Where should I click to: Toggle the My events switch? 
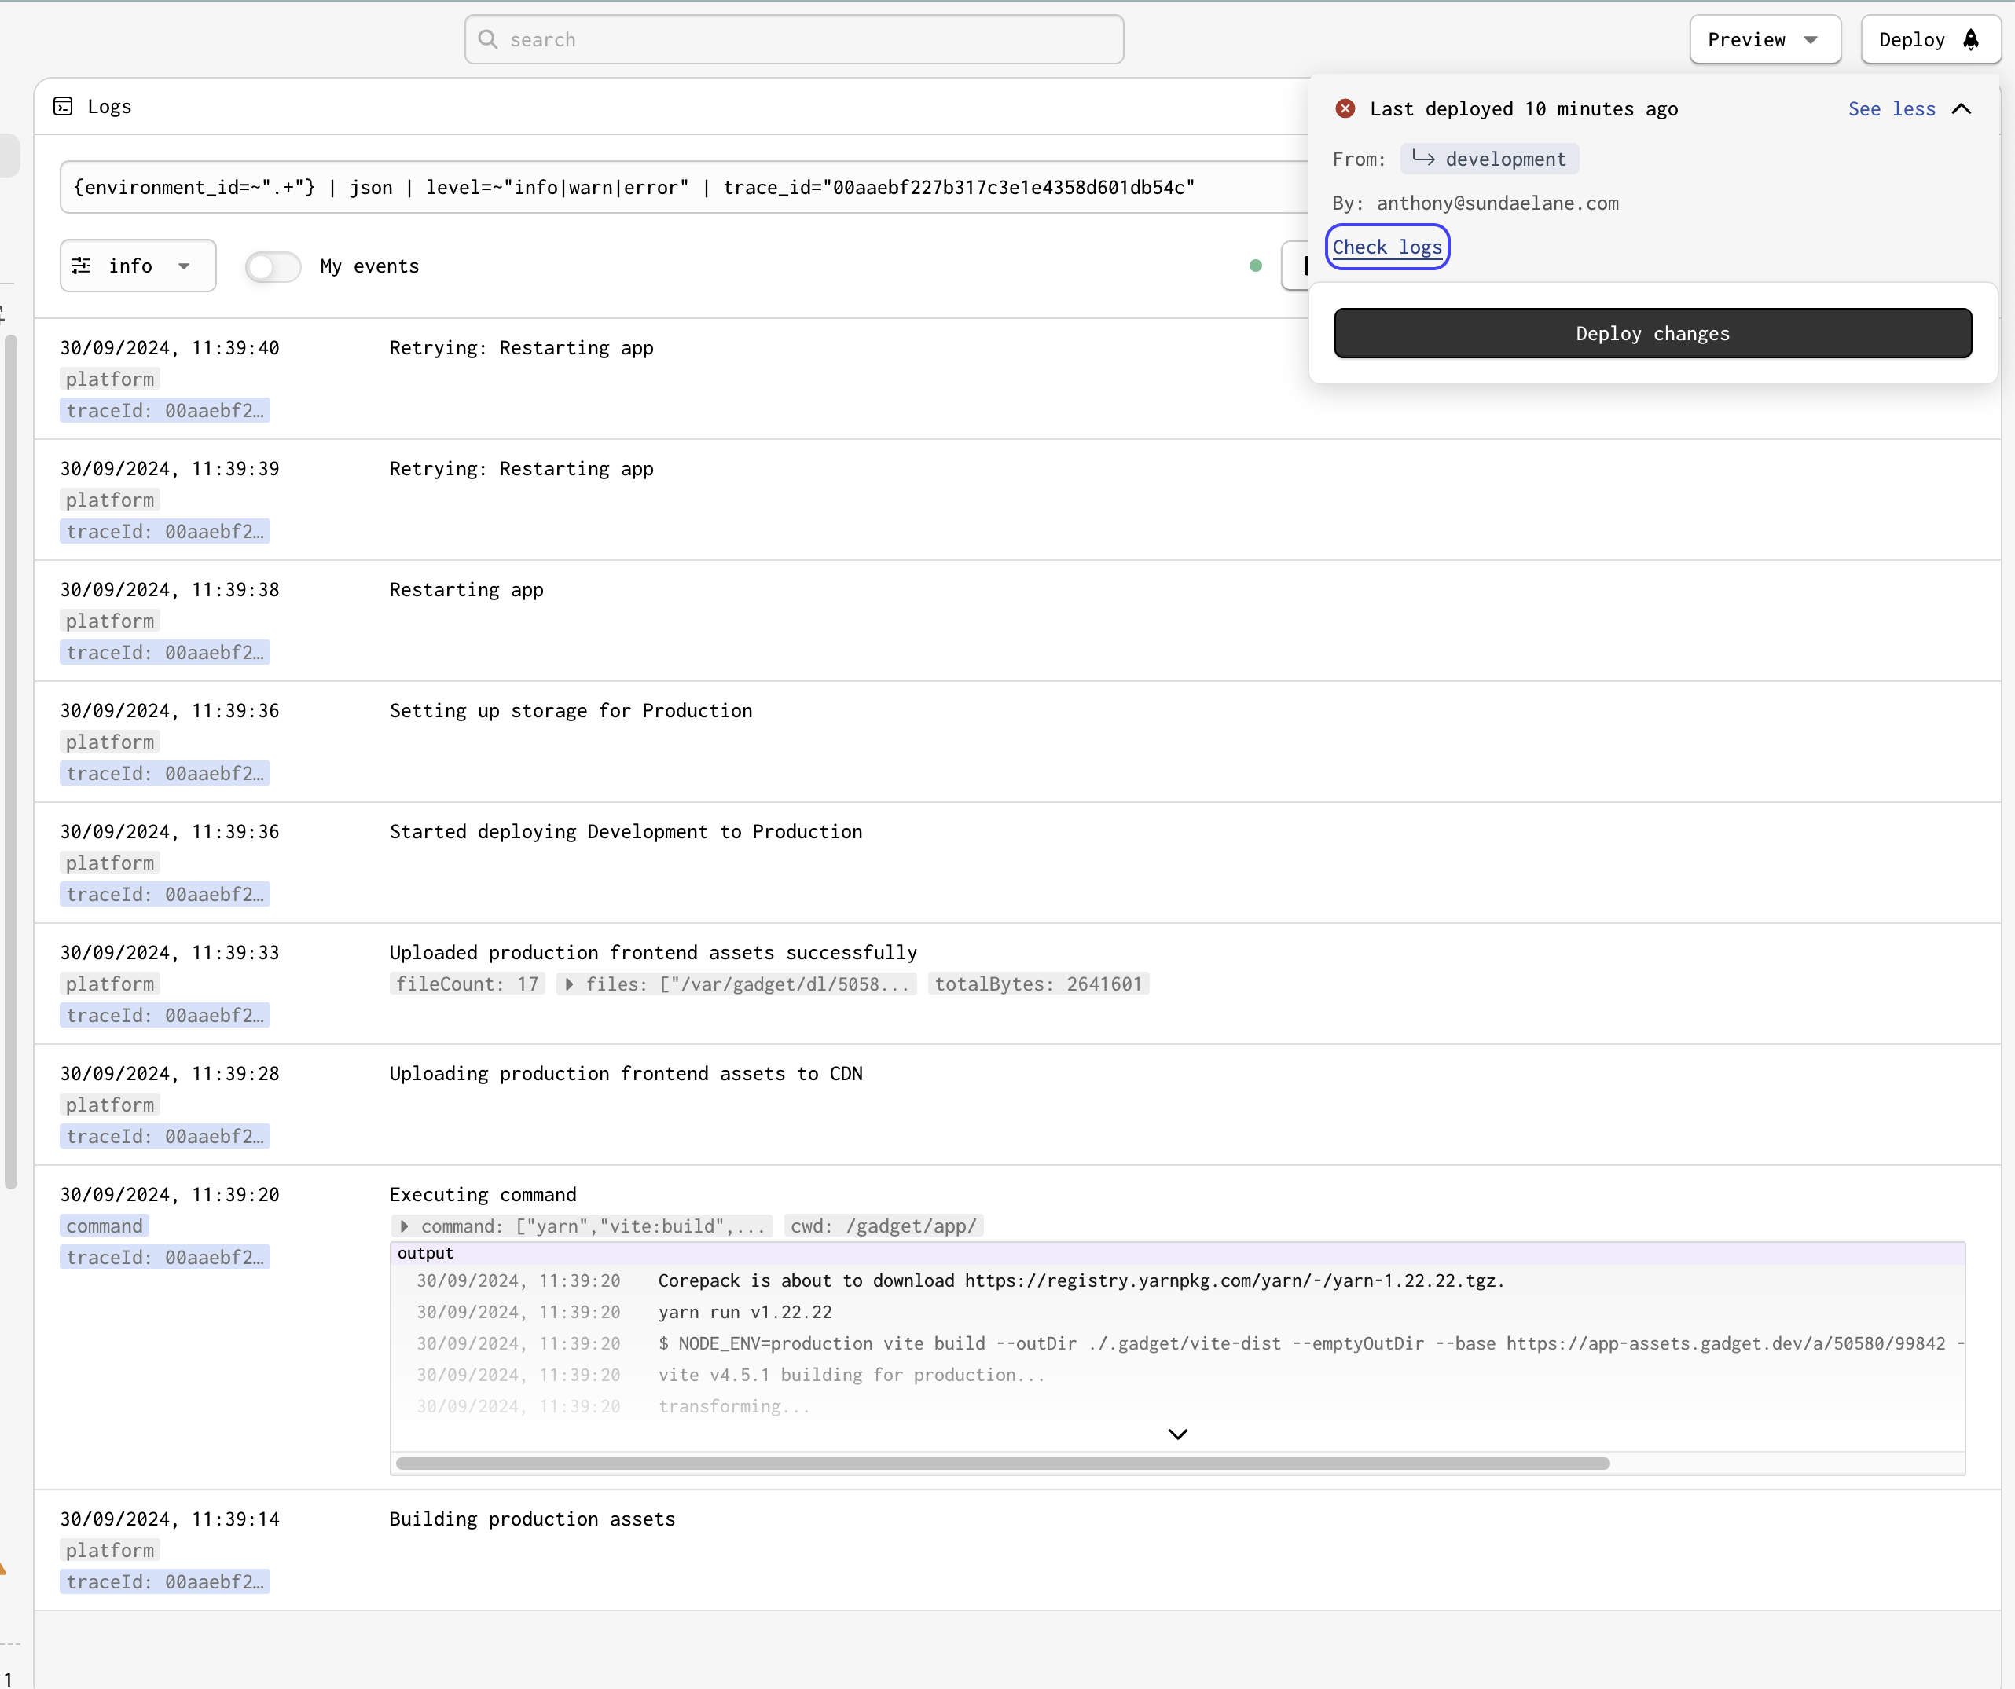273,266
